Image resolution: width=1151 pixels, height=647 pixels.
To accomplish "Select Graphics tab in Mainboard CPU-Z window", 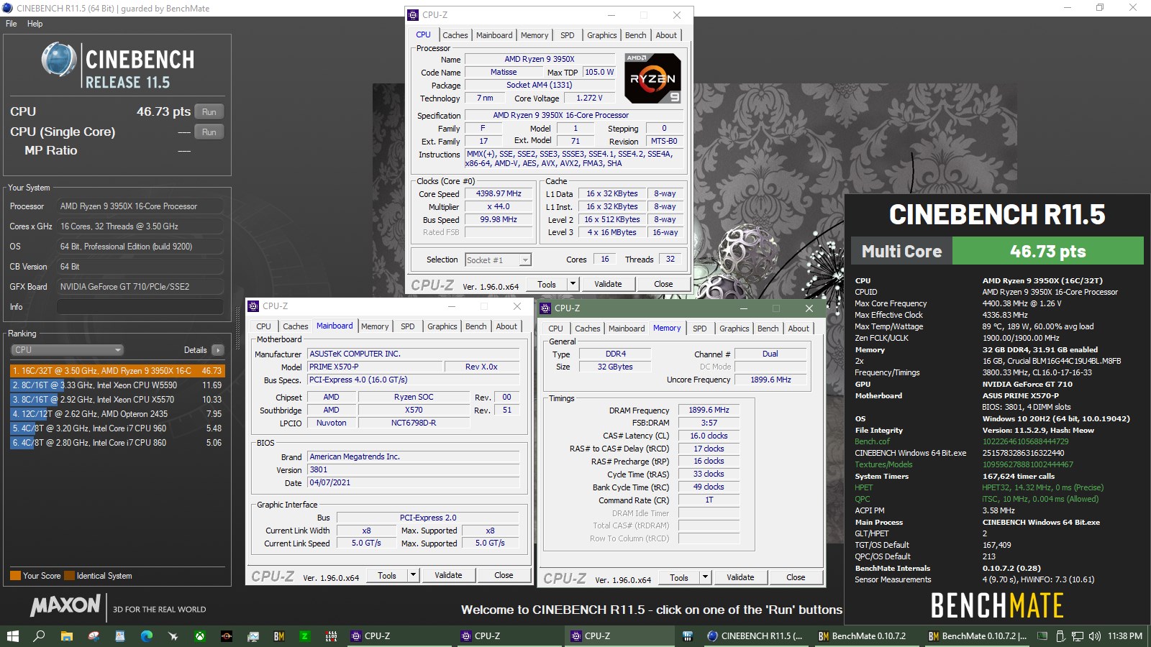I will 442,326.
